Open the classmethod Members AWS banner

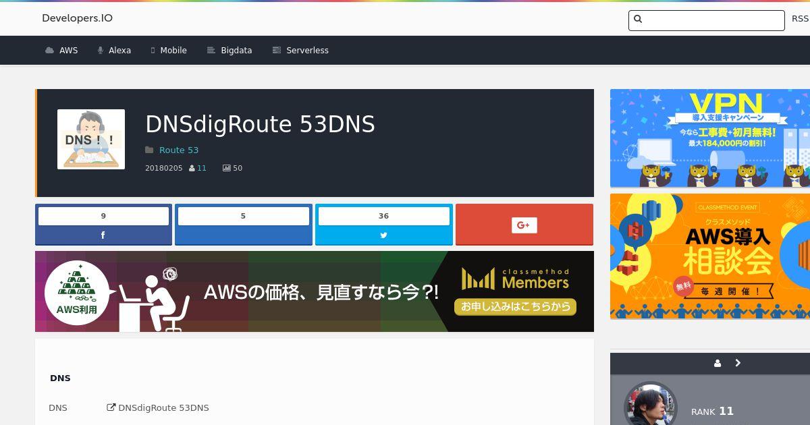click(x=315, y=291)
